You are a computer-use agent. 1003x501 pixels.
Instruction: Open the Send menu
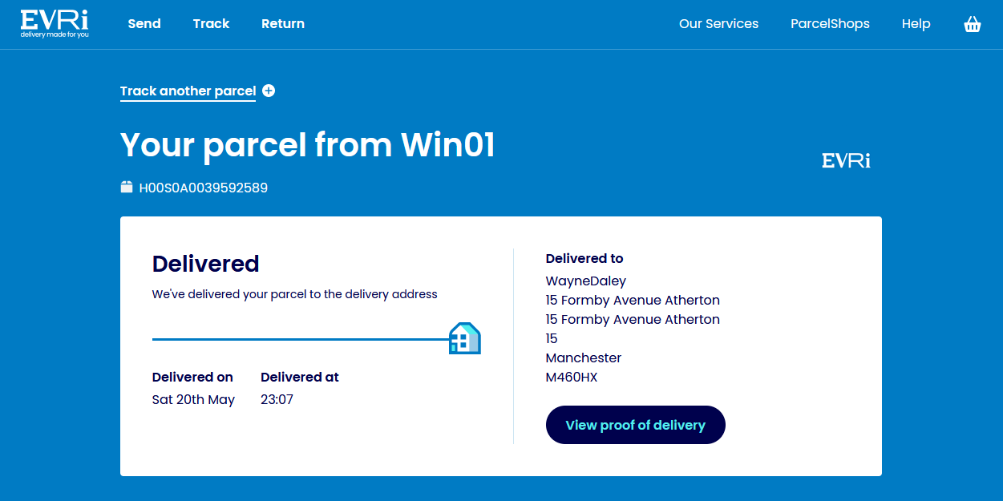[144, 24]
